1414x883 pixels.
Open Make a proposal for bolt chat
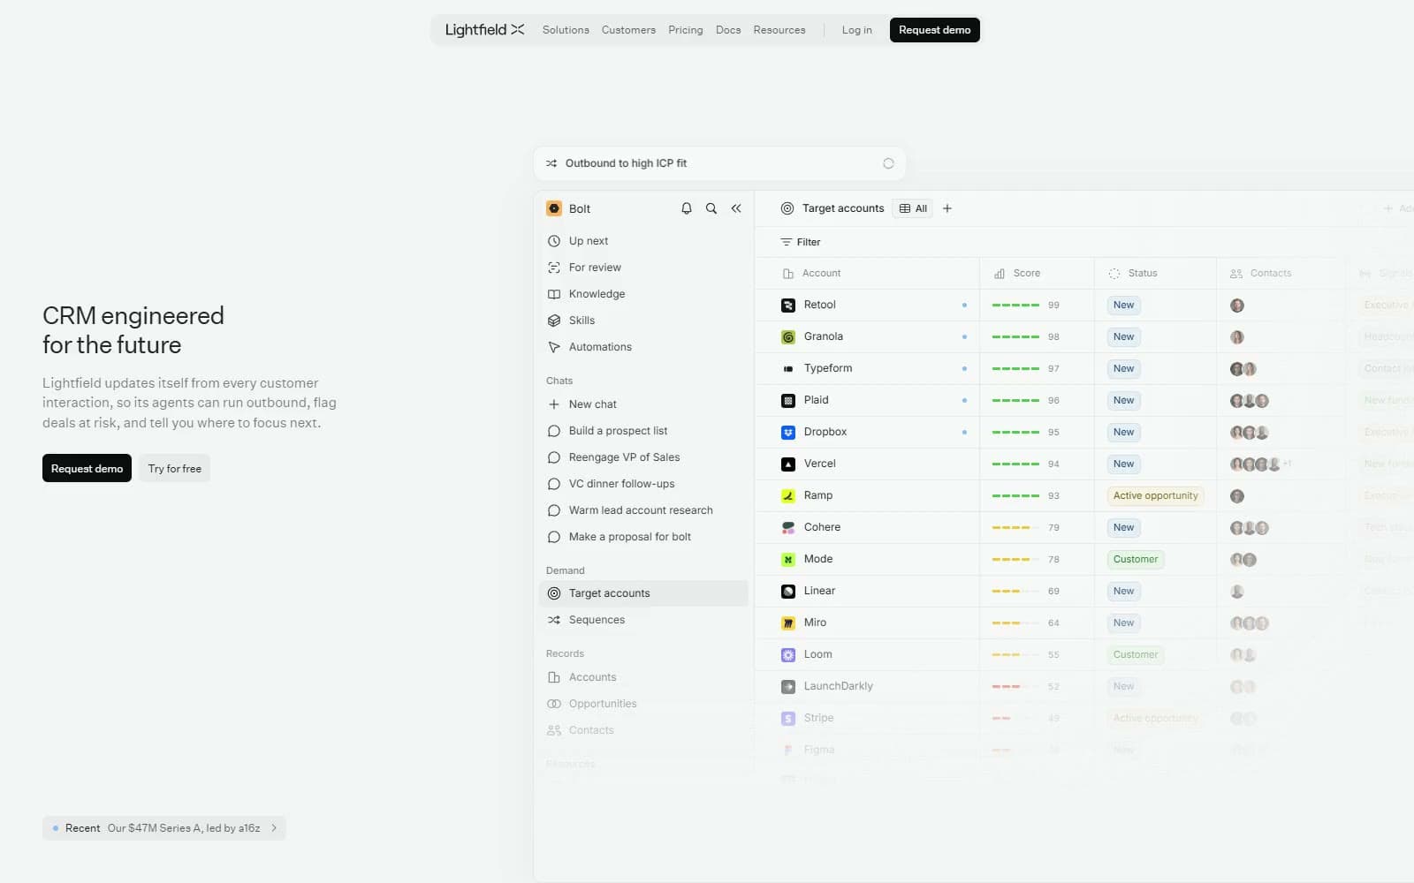point(643,537)
